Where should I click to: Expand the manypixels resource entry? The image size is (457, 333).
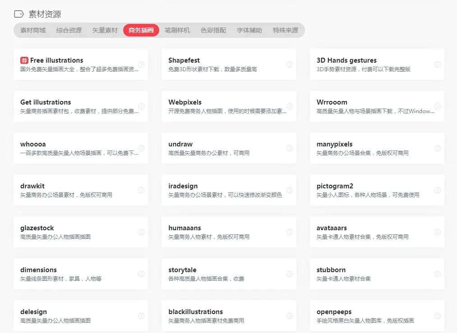coord(438,148)
